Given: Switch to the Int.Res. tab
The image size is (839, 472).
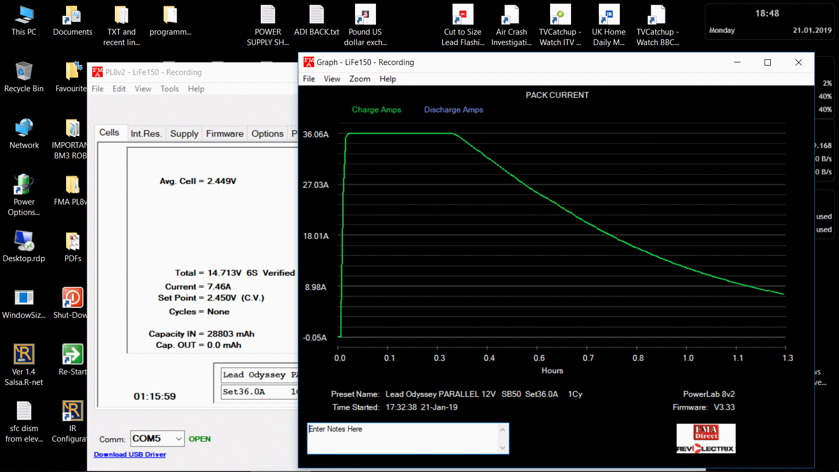Looking at the screenshot, I should 146,134.
